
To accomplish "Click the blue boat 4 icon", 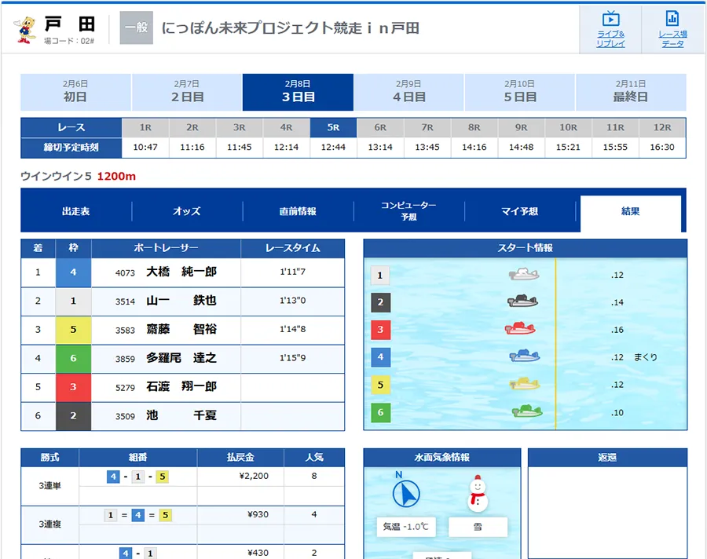I will [524, 357].
